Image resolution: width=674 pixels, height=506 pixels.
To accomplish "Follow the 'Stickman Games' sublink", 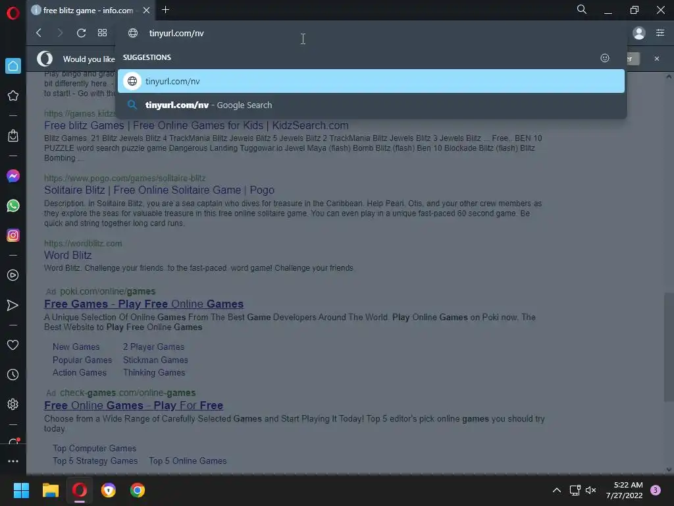I will pyautogui.click(x=155, y=360).
